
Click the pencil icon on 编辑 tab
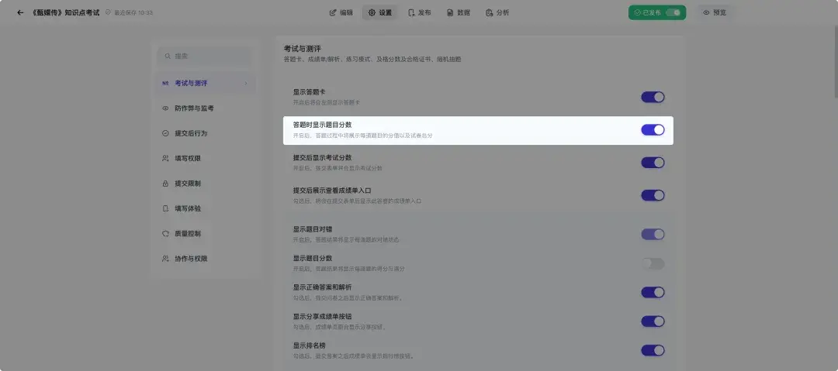click(333, 13)
